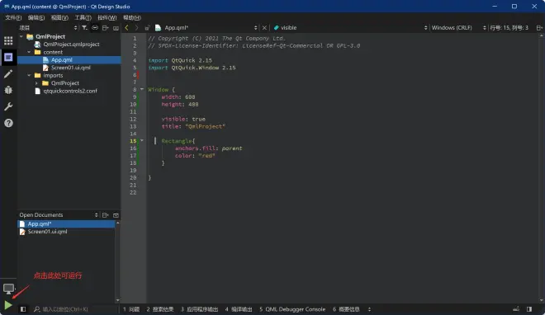Screen dimensions: 545x315
Task: Close the Open Documents panel
Action: (x=116, y=215)
